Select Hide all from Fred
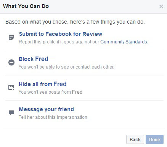The width and height of the screenshot is (167, 147). pyautogui.click(x=43, y=84)
